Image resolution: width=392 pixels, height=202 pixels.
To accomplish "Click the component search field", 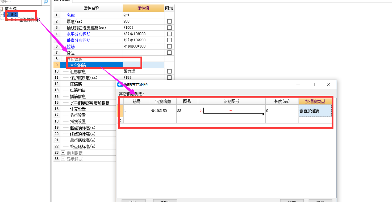I will 21,2.
